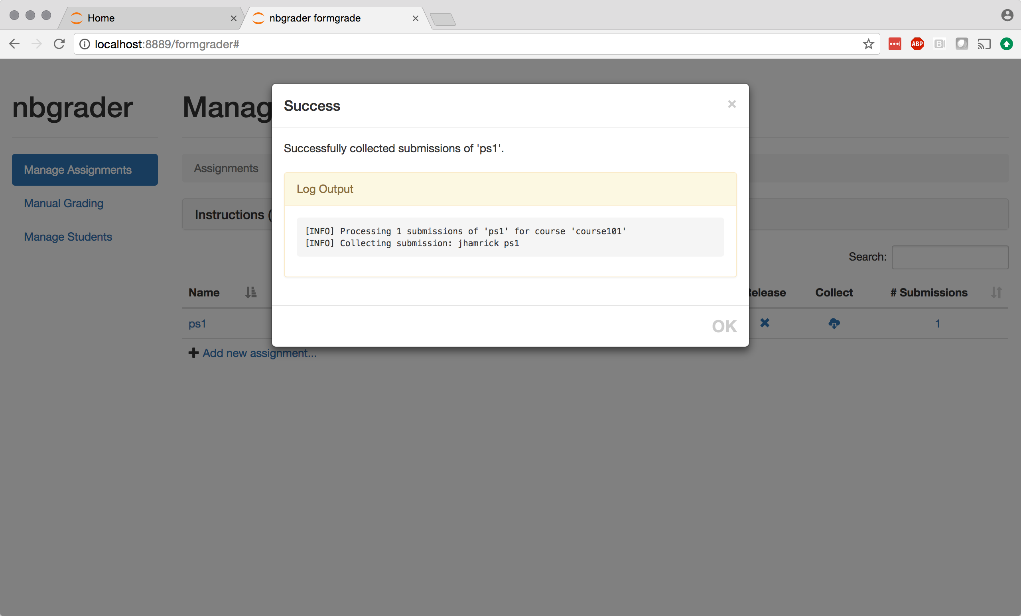Click the green up-arrow extension icon
Image resolution: width=1021 pixels, height=616 pixels.
(1006, 44)
